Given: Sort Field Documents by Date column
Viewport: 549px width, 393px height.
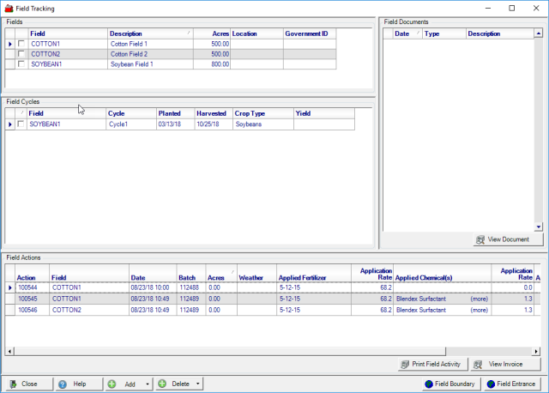Looking at the screenshot, I should 401,33.
